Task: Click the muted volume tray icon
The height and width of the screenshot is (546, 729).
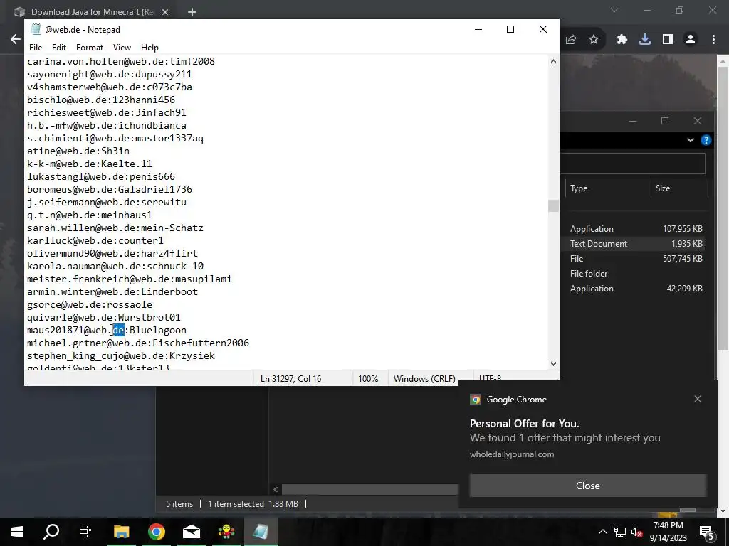Action: [x=636, y=532]
